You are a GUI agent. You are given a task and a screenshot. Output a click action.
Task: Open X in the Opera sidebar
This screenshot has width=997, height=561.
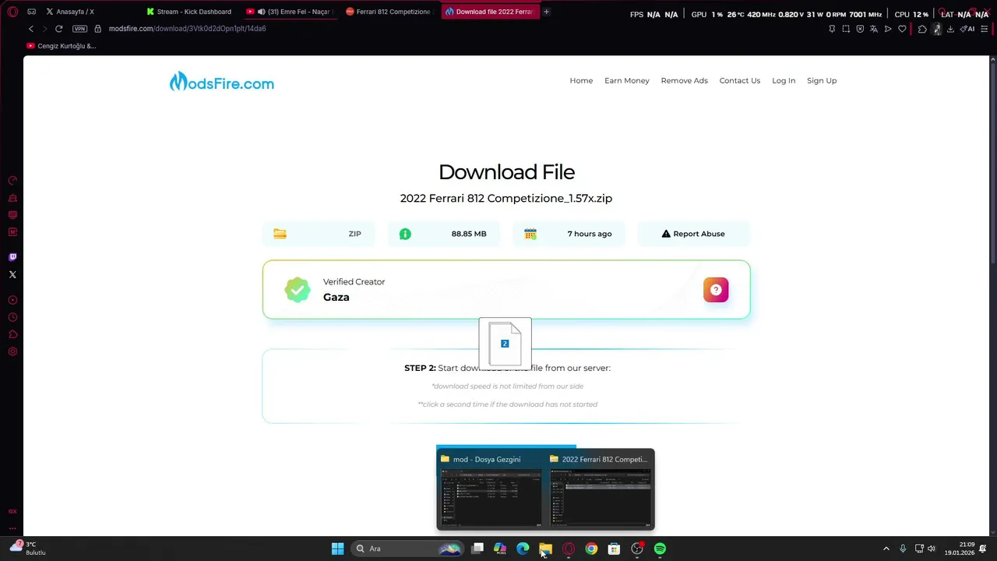click(12, 274)
